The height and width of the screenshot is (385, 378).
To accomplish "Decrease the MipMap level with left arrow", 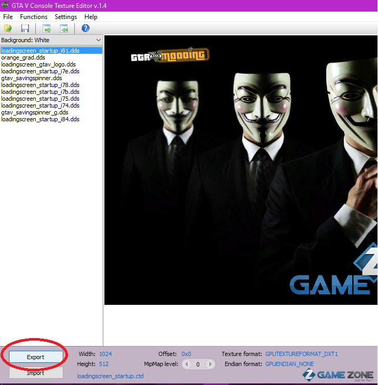I will [187, 364].
